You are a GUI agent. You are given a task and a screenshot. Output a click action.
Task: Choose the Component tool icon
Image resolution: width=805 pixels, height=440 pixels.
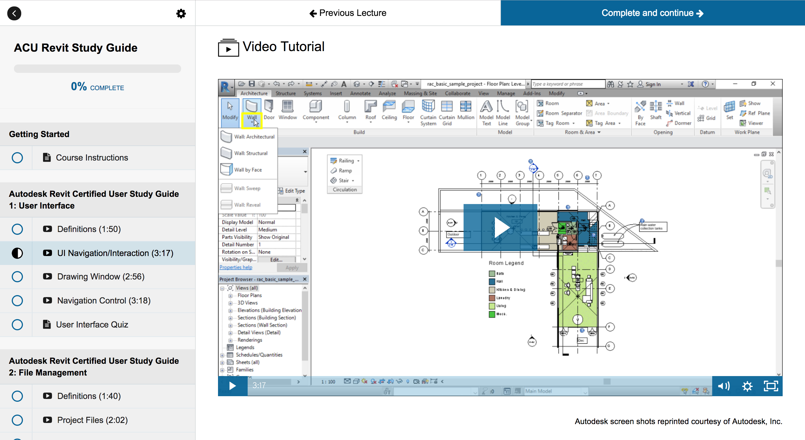[x=316, y=106]
